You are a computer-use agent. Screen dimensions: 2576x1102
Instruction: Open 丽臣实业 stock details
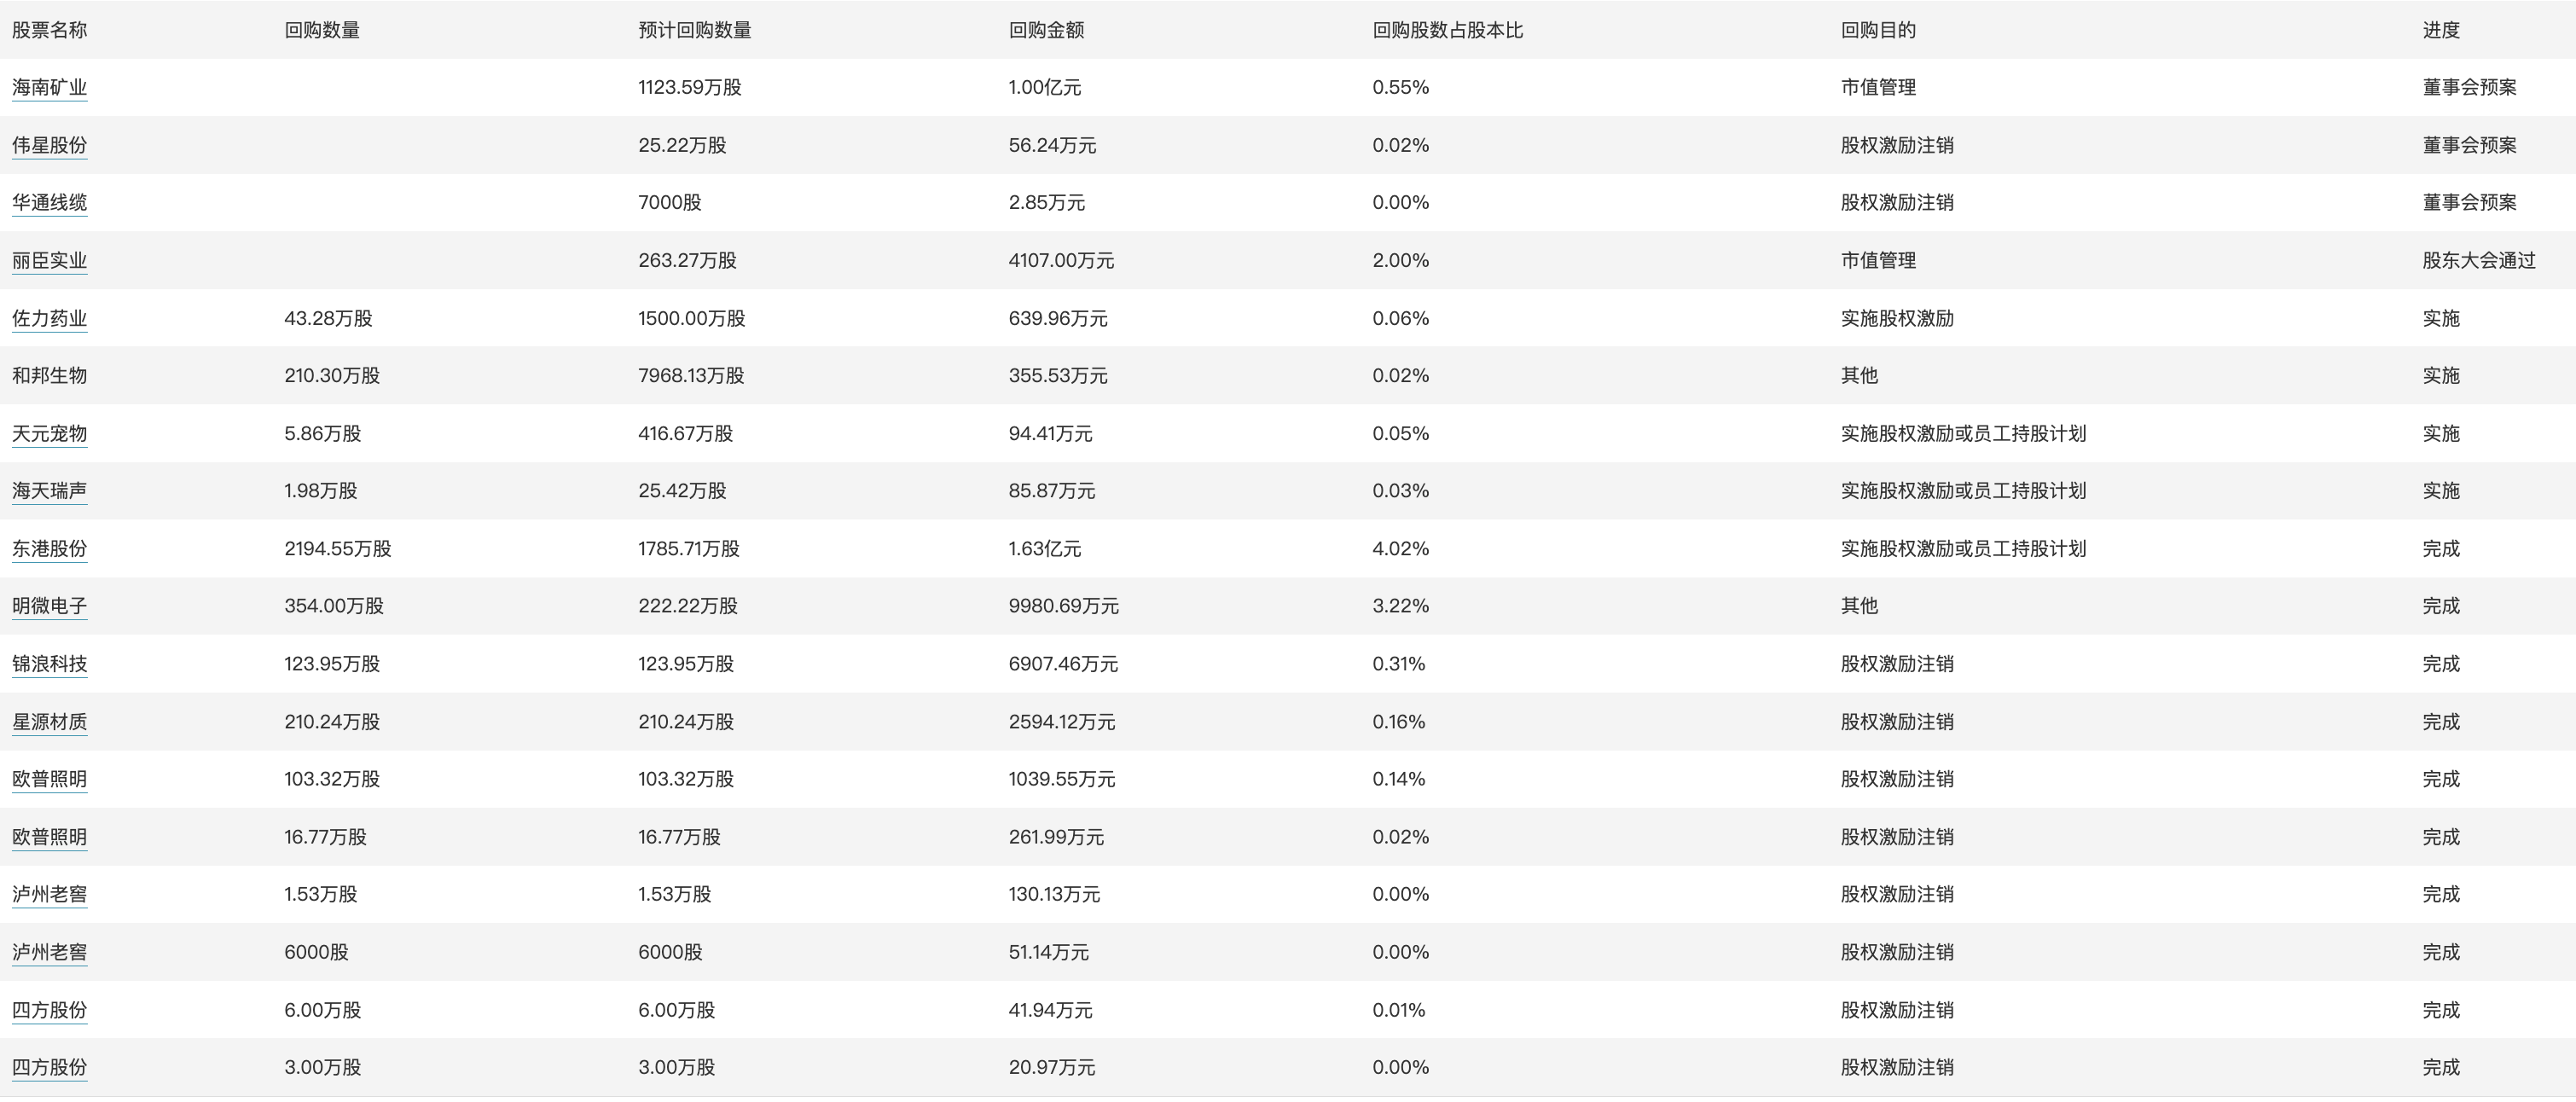tap(49, 260)
